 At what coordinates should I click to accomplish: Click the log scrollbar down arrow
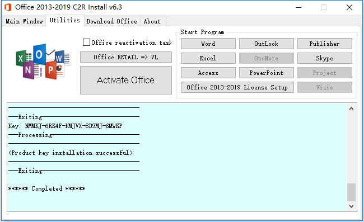pos(352,206)
